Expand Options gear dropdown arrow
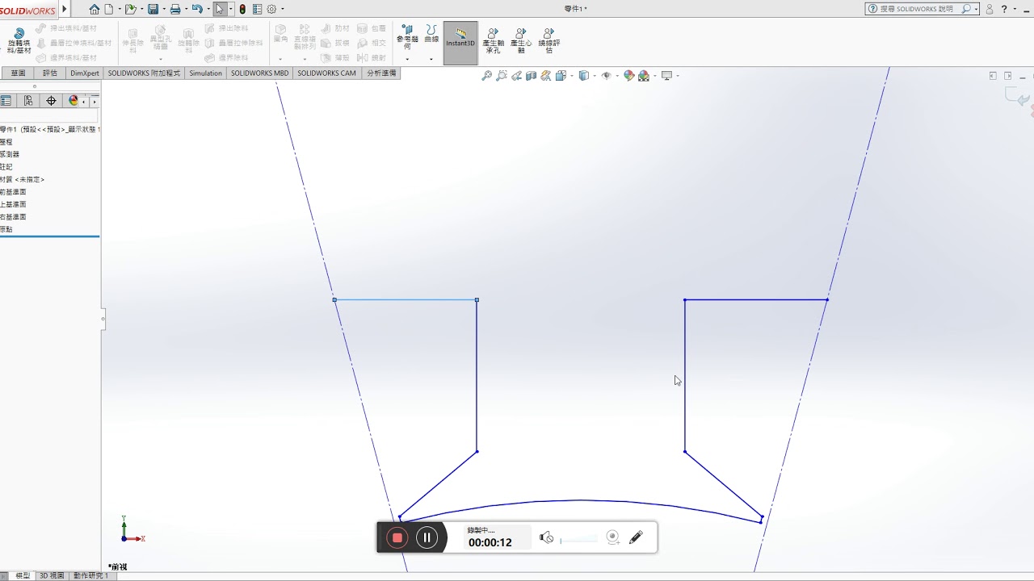 [x=283, y=10]
